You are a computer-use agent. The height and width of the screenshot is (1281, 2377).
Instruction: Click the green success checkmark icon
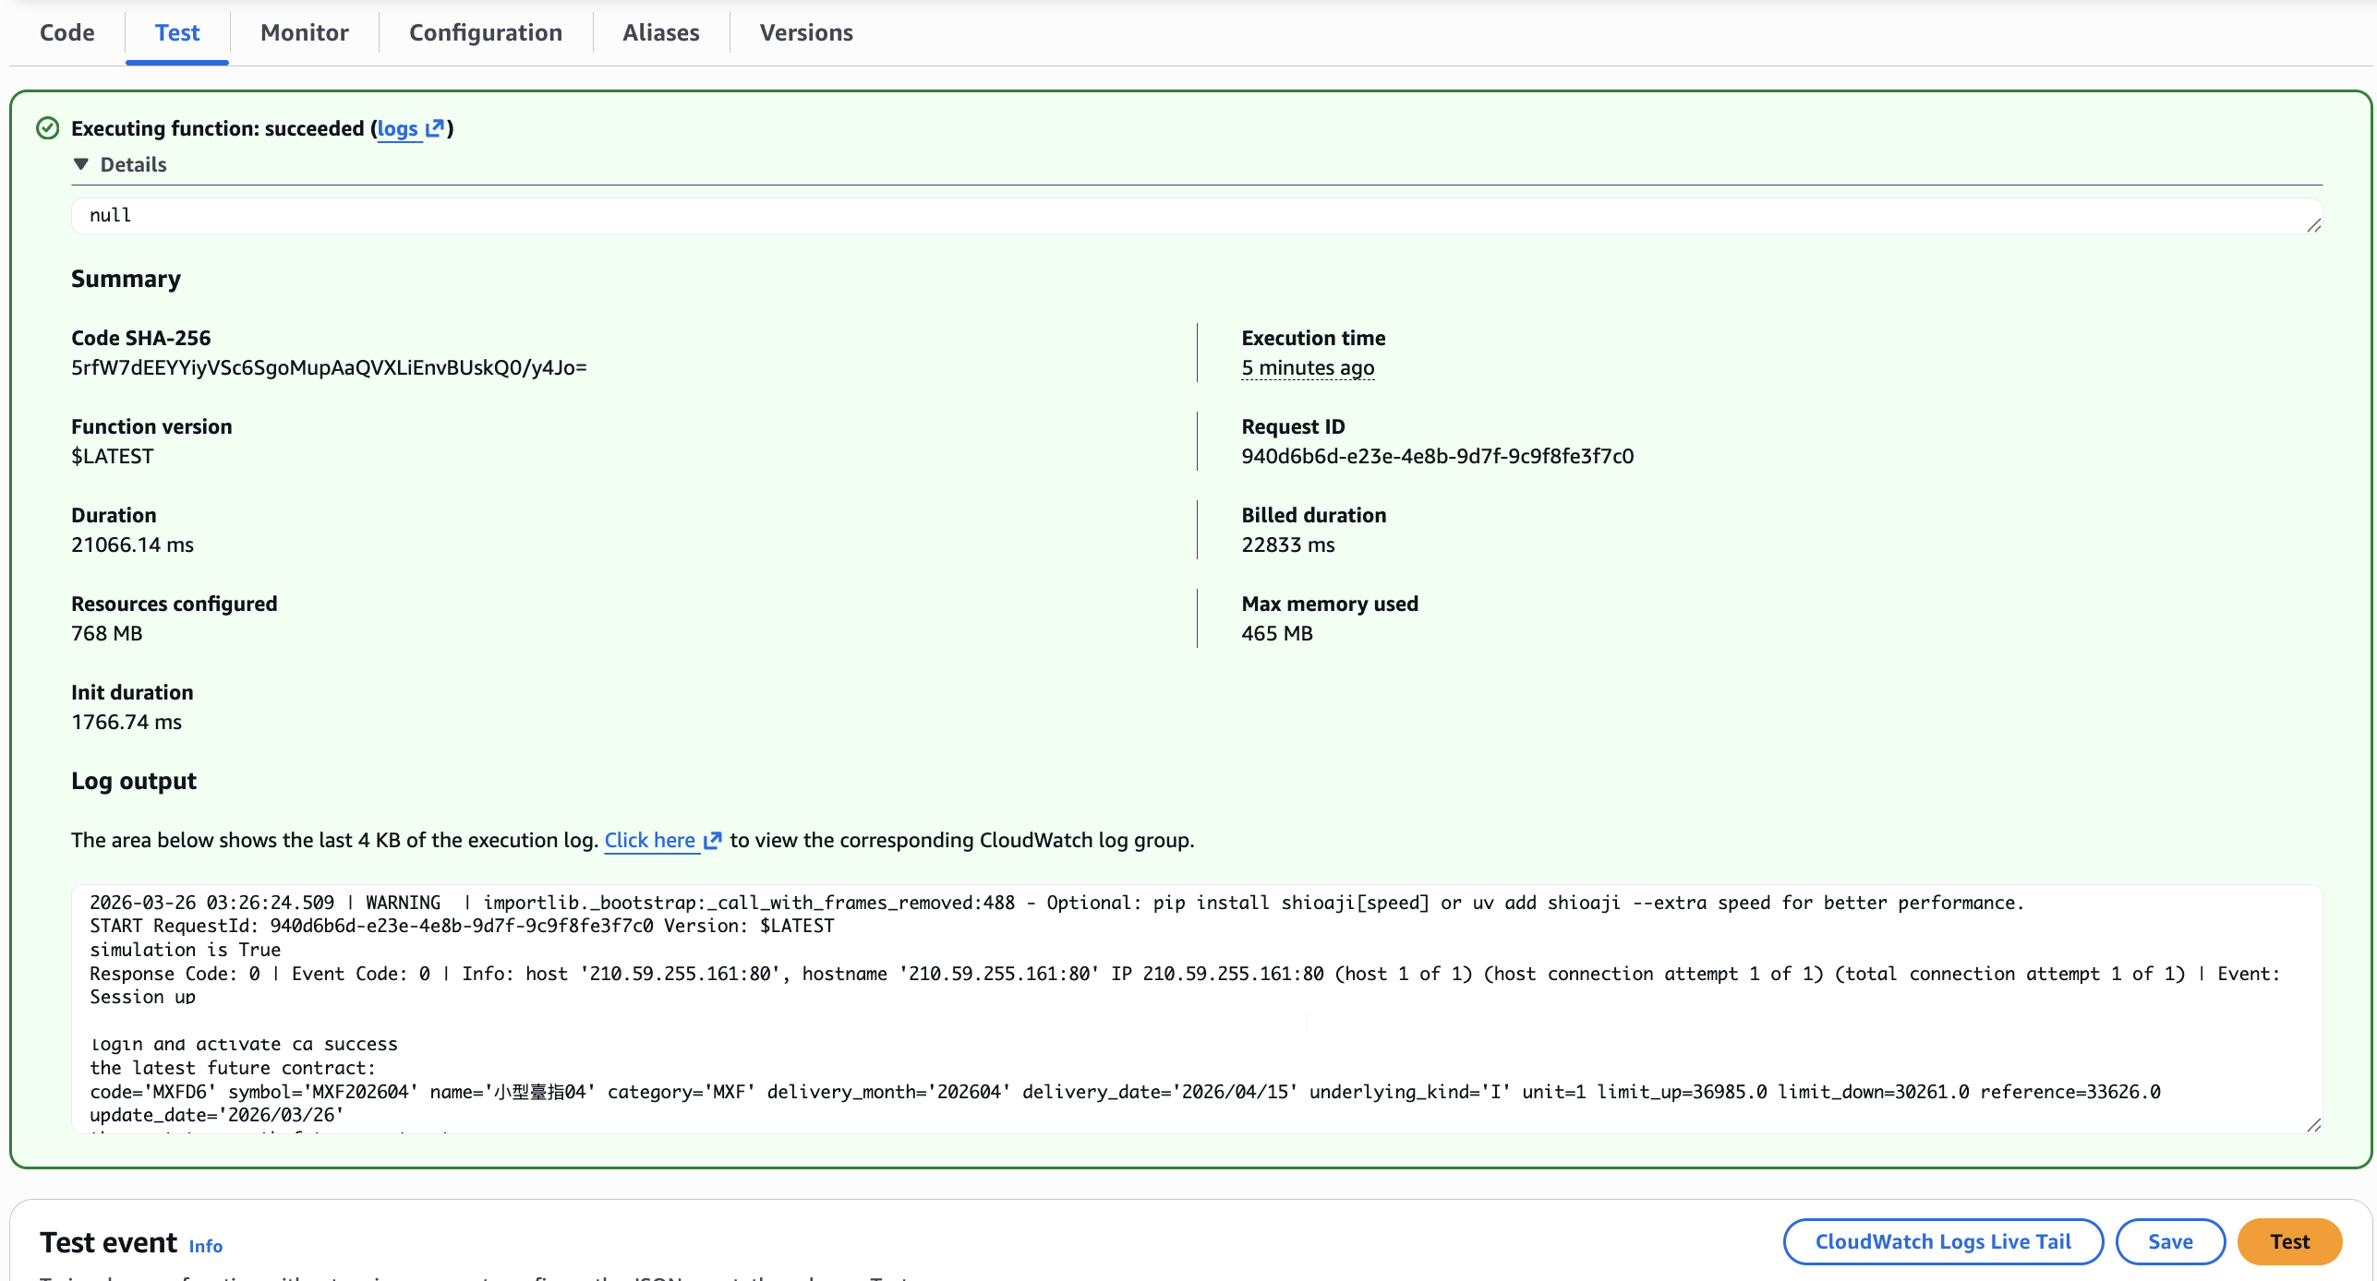click(47, 128)
